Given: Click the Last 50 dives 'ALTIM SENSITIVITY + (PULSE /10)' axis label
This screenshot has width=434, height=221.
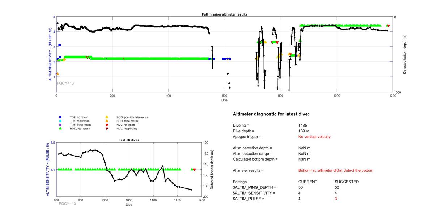Looking at the screenshot, I should [x=47, y=170].
